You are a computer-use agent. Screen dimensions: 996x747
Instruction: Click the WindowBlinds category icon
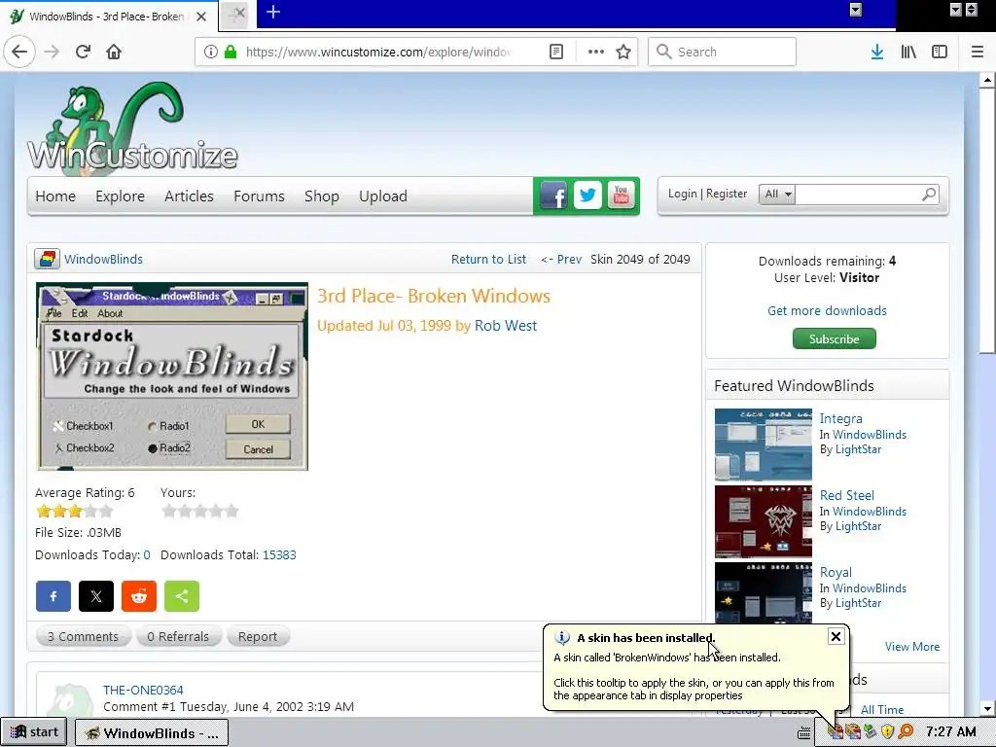[x=47, y=259]
